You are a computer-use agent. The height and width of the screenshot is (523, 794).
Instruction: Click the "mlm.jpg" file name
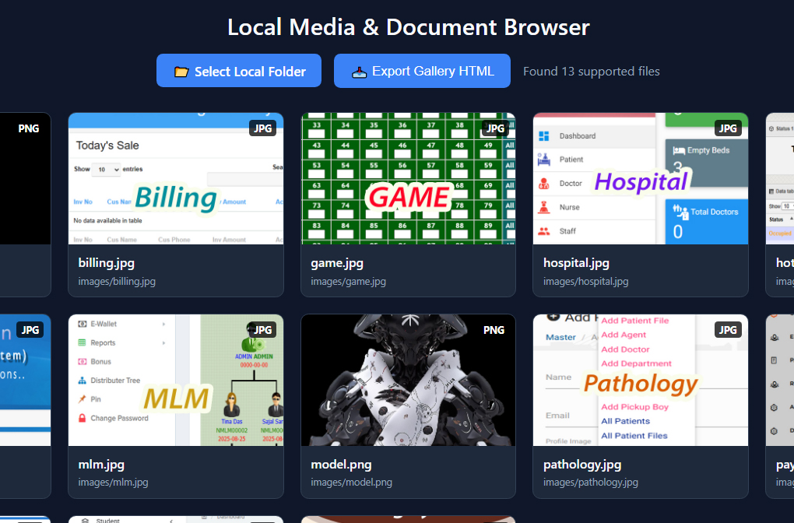point(101,465)
